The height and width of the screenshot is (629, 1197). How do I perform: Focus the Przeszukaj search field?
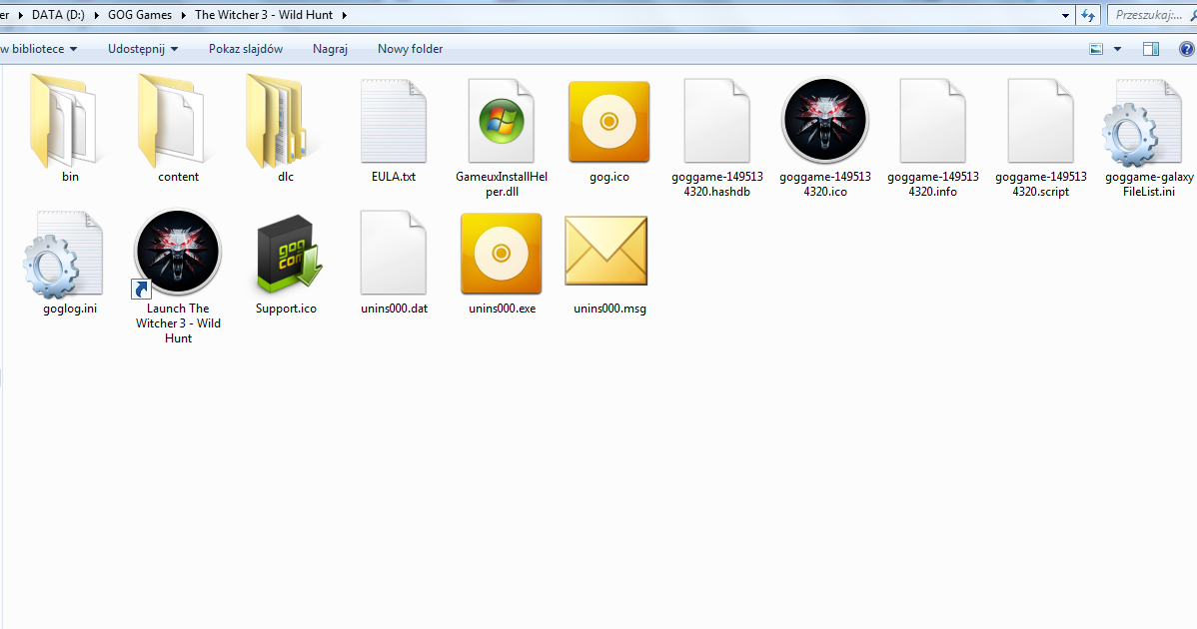point(1150,15)
